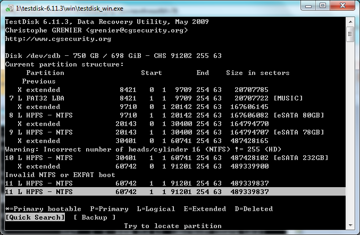This screenshot has height=235, width=360.
Task: Click the scrollbar down arrow
Action: point(350,225)
